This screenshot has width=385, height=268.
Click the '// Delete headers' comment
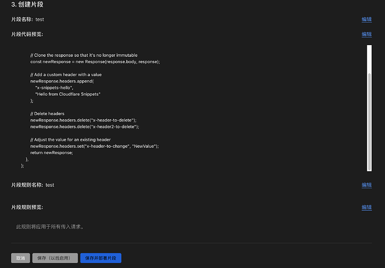[47, 114]
